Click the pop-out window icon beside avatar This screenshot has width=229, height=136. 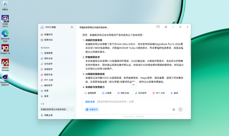(166, 27)
